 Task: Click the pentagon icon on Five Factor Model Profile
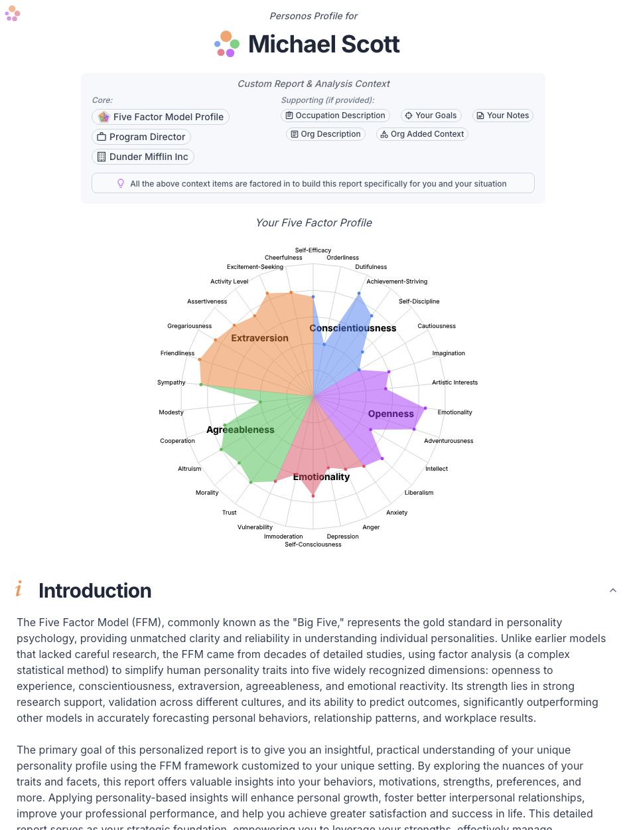point(104,117)
